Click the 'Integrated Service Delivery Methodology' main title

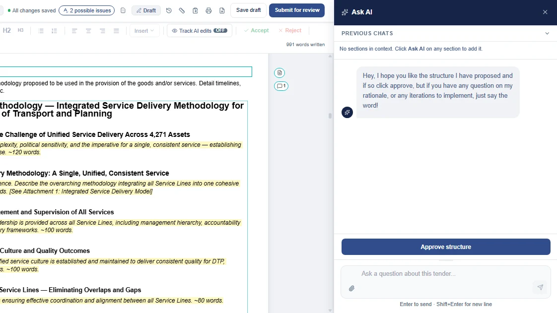point(122,110)
